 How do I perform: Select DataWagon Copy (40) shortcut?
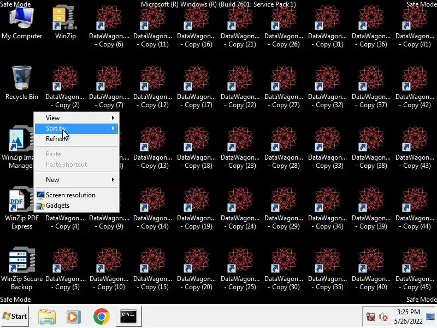(371, 269)
